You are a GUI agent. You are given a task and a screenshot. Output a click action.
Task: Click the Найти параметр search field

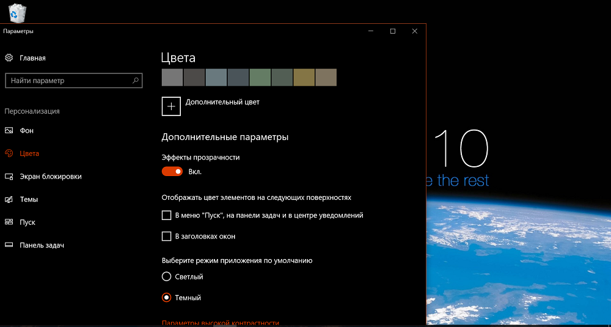(74, 81)
